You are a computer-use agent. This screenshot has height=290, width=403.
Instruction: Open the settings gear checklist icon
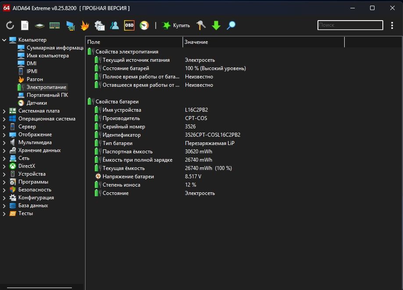tap(100, 25)
